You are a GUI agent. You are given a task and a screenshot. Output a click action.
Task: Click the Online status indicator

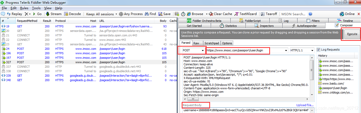(x=347, y=14)
